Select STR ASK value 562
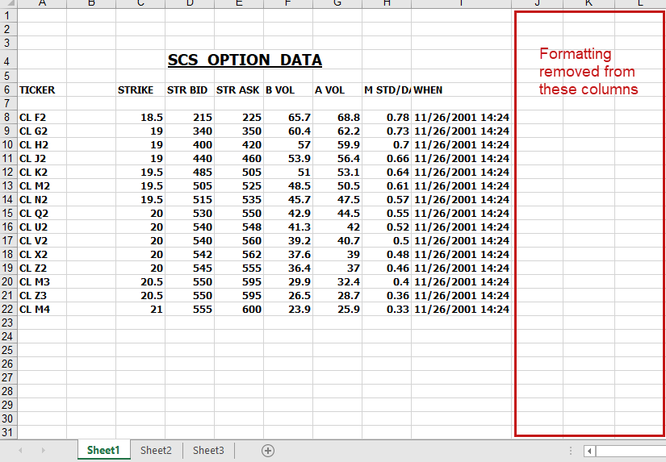666x462 pixels. (x=239, y=254)
